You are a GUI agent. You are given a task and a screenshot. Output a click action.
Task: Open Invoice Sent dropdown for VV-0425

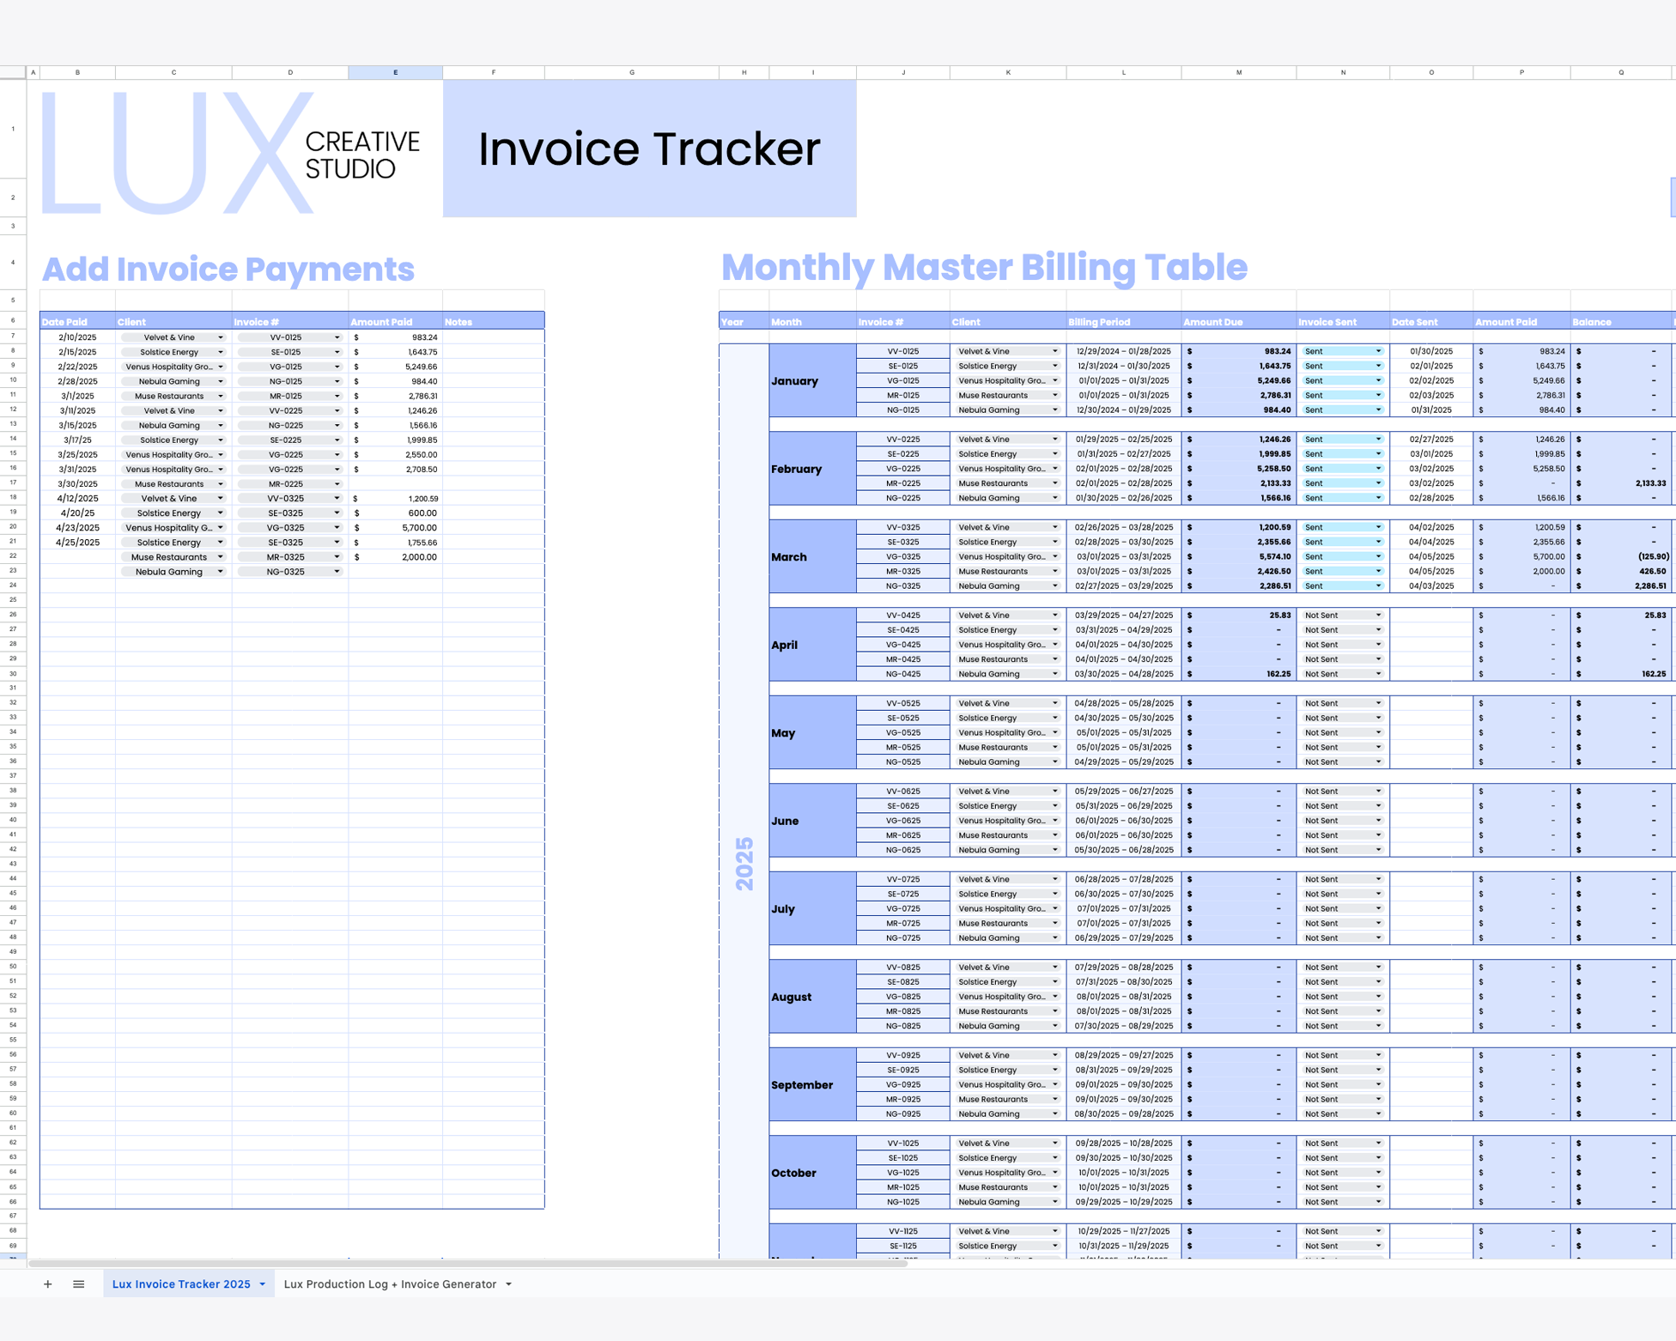click(x=1378, y=616)
